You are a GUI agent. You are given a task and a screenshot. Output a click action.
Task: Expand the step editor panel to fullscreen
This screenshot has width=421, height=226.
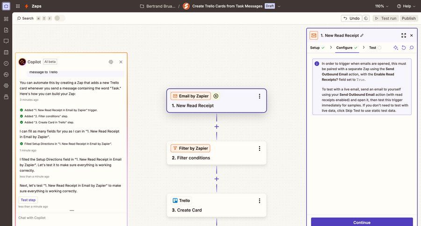pyautogui.click(x=404, y=35)
